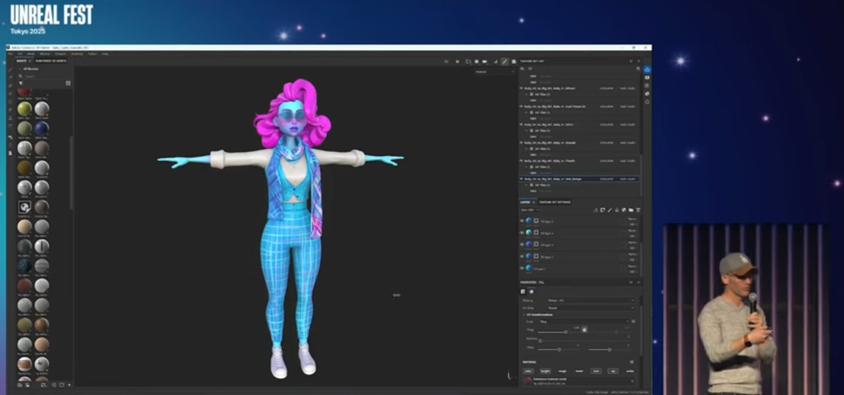Select the yellow fabric material thumbnail

point(24,109)
